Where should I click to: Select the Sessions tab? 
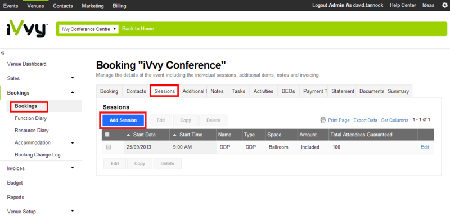coord(165,91)
